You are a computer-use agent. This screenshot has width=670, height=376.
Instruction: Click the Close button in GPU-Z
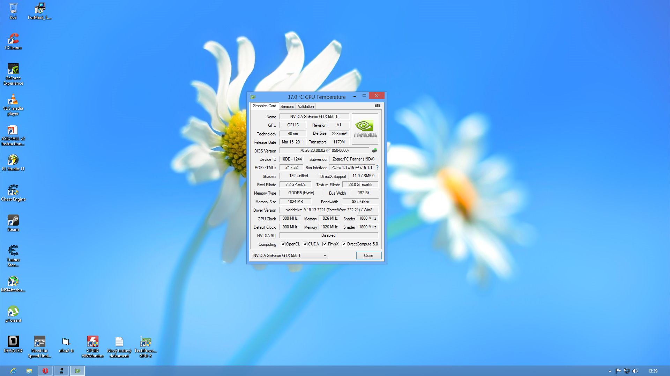(x=368, y=256)
